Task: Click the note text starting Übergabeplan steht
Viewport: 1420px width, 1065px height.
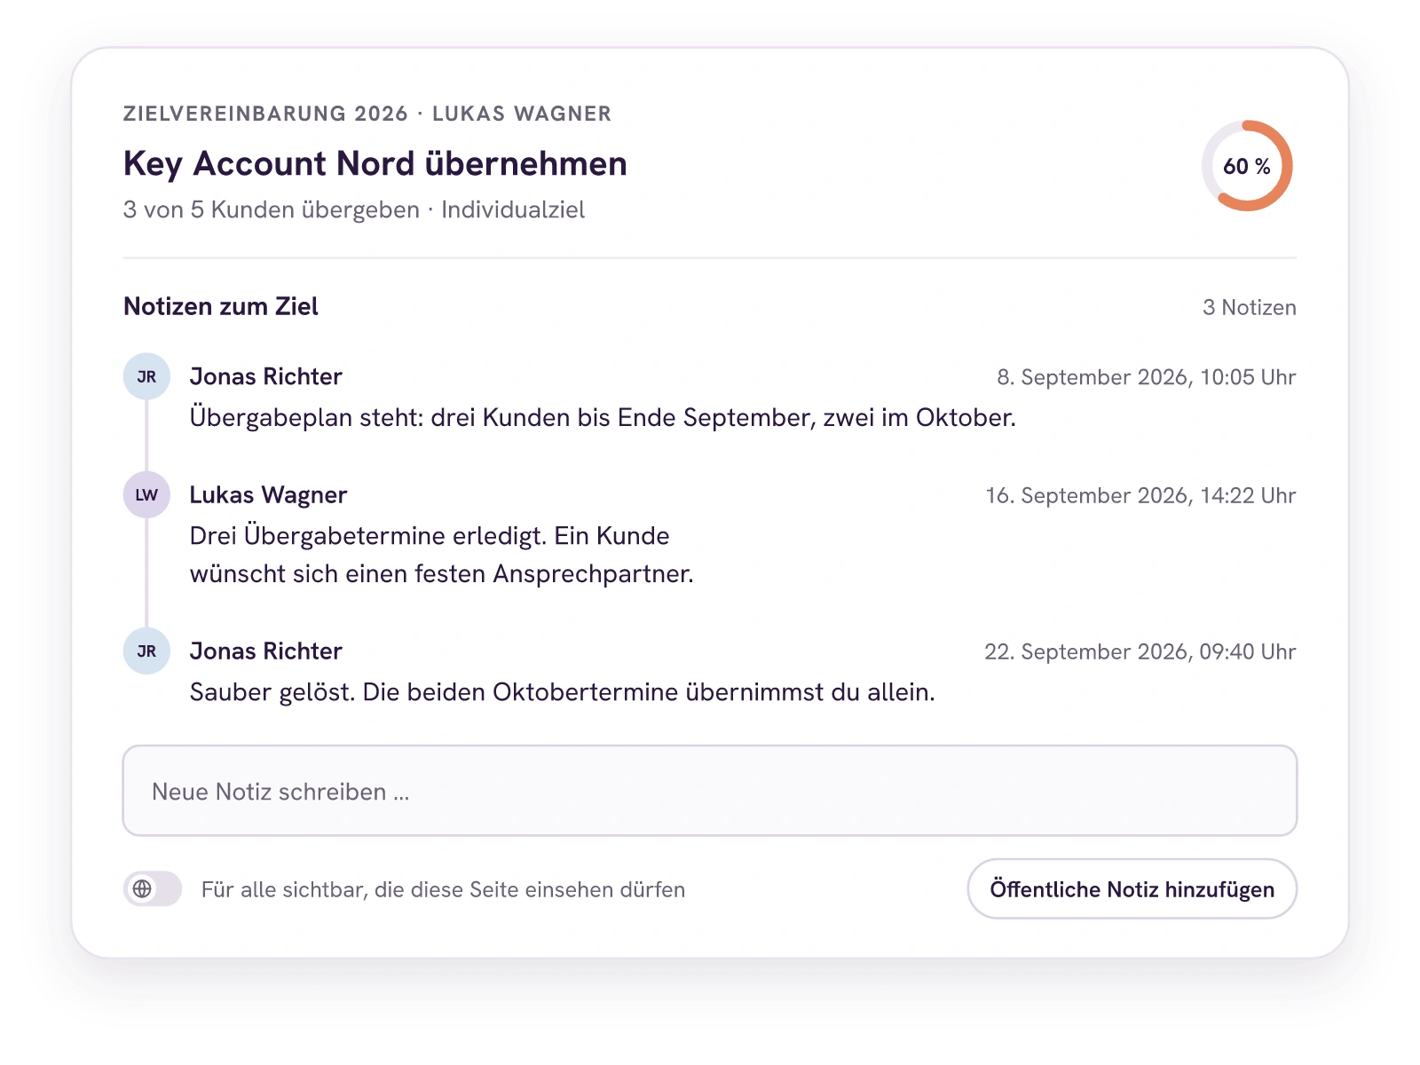Action: (603, 417)
